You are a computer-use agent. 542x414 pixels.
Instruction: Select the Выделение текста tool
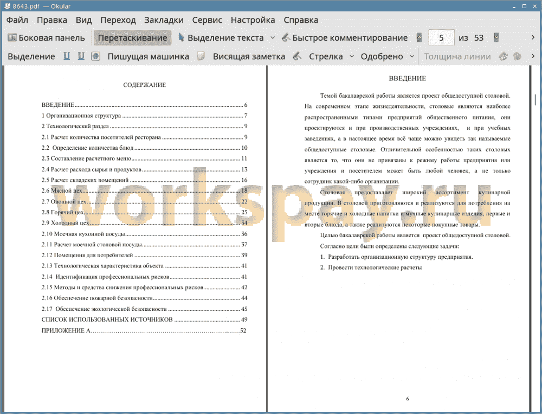tap(221, 38)
